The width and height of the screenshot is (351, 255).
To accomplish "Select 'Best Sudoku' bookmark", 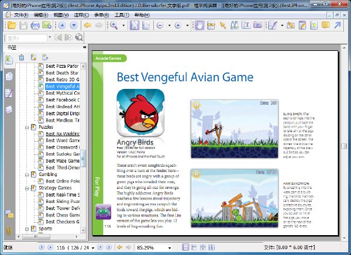I will pos(63,154).
